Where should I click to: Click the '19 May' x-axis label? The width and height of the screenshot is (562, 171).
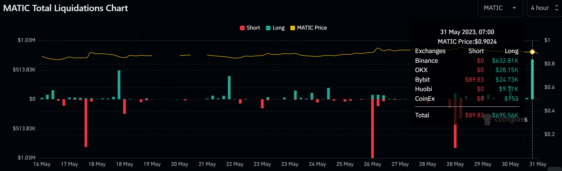(152, 164)
